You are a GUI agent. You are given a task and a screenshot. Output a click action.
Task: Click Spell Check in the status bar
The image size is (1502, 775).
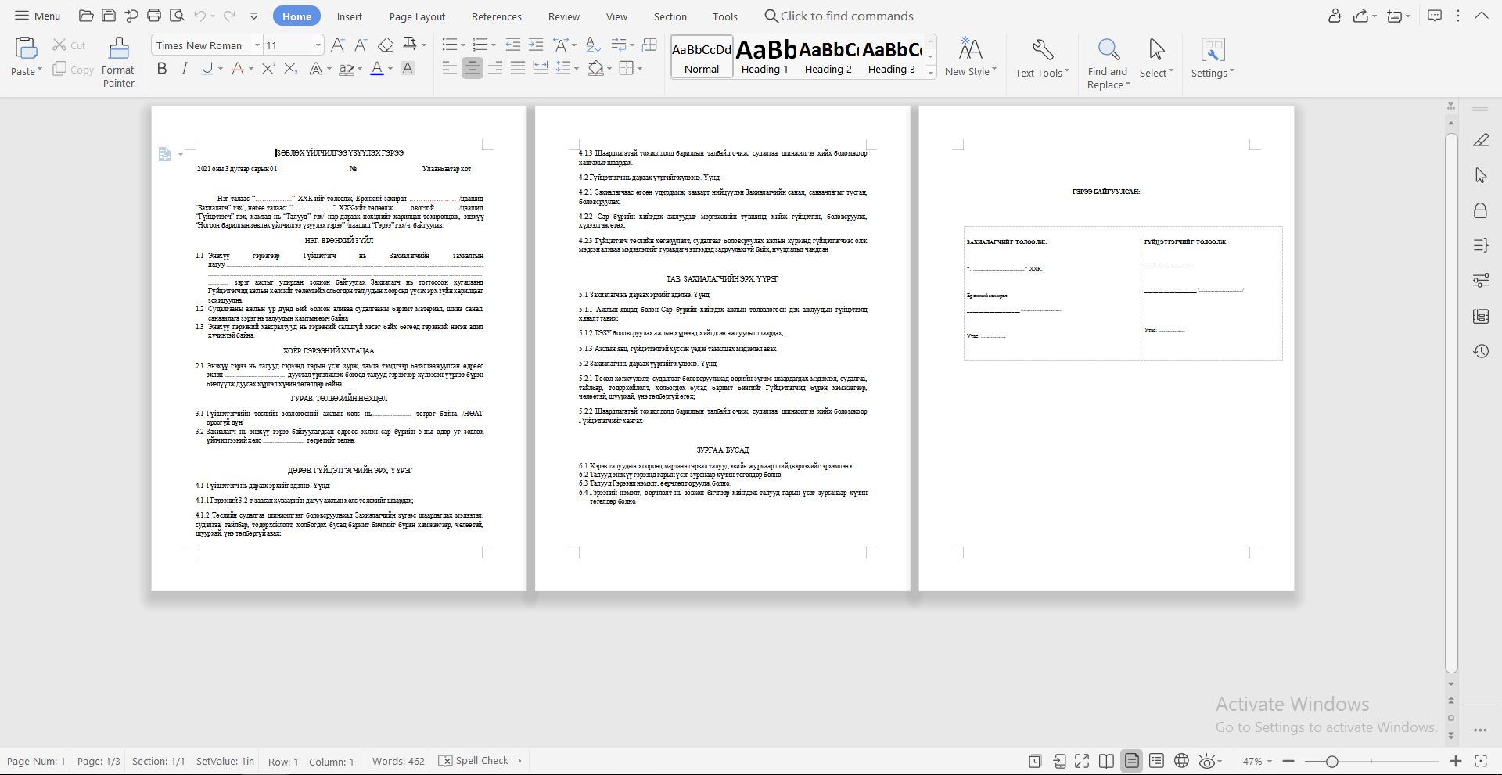tap(474, 761)
